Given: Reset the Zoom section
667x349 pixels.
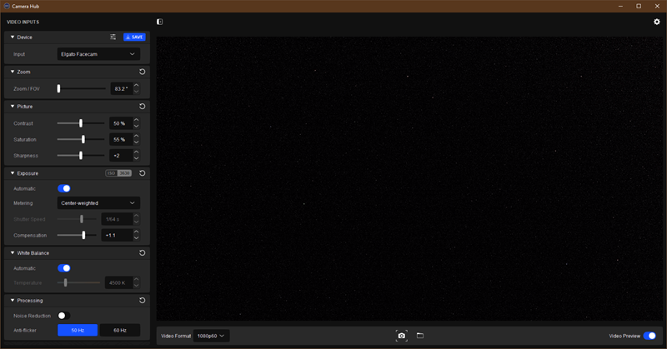Looking at the screenshot, I should pyautogui.click(x=142, y=72).
